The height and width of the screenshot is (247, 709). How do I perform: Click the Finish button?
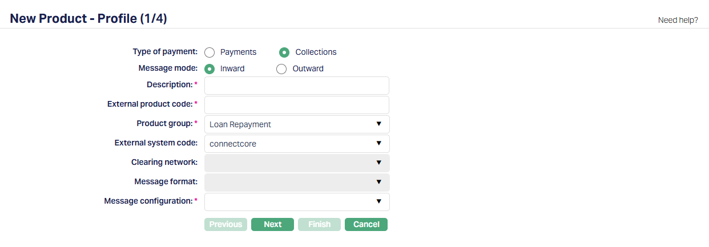(x=319, y=224)
